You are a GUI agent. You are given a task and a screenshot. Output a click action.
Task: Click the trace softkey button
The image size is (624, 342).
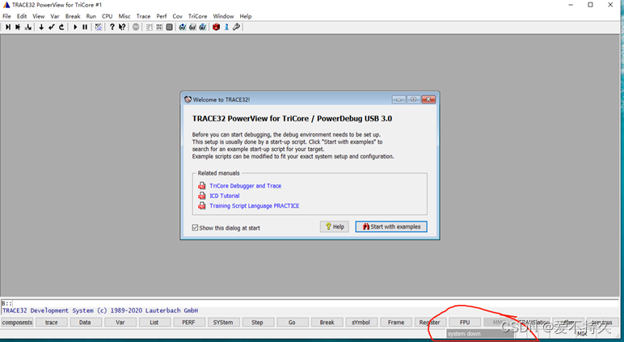(52, 322)
